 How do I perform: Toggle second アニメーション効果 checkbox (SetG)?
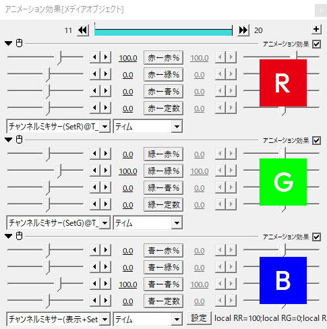[x=317, y=140]
